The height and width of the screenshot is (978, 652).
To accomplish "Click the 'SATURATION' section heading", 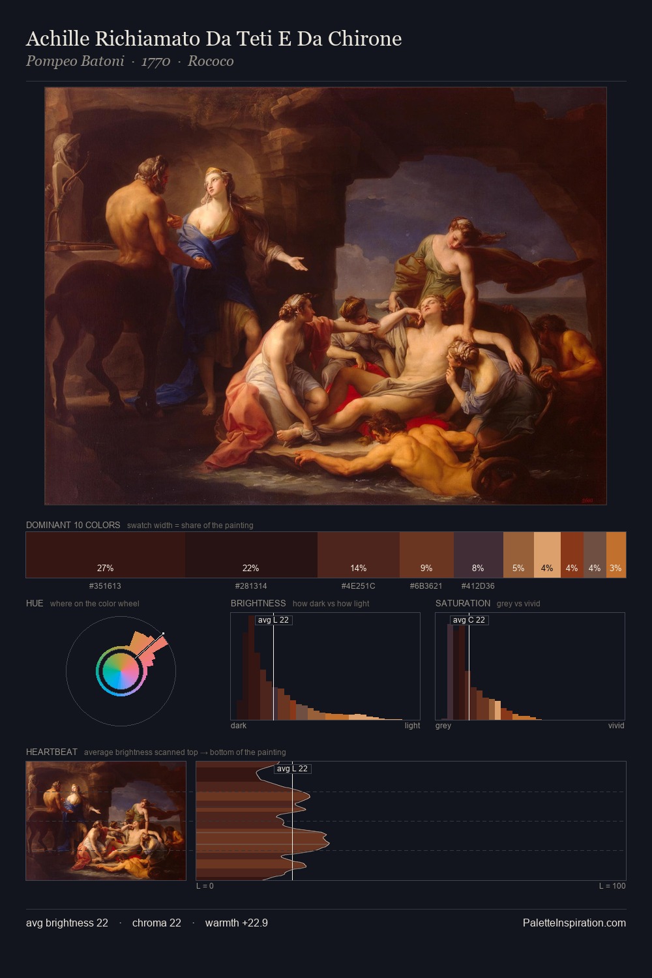I will [463, 603].
